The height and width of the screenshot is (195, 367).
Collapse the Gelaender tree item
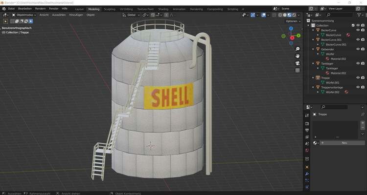point(313,49)
